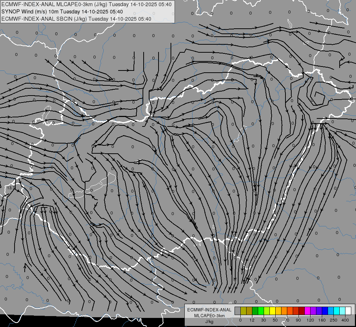
Task: Select the magenta legend swatch
Action: [307, 311]
